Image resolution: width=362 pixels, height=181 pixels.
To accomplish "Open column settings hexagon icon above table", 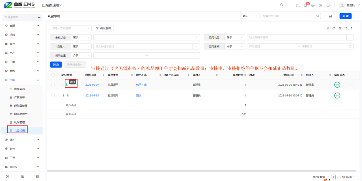I will tap(340, 28).
